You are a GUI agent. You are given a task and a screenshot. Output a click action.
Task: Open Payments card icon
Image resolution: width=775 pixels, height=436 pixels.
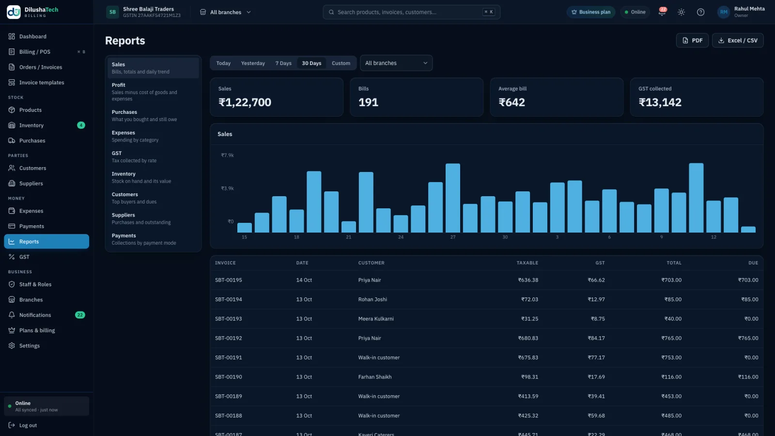12,226
